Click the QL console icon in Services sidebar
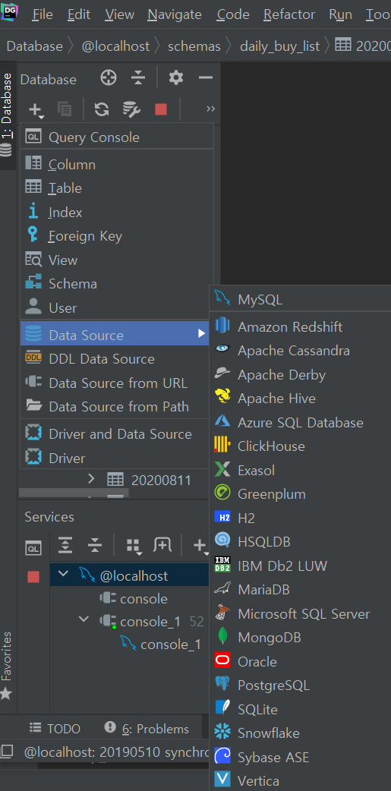391x791 pixels. pyautogui.click(x=34, y=548)
